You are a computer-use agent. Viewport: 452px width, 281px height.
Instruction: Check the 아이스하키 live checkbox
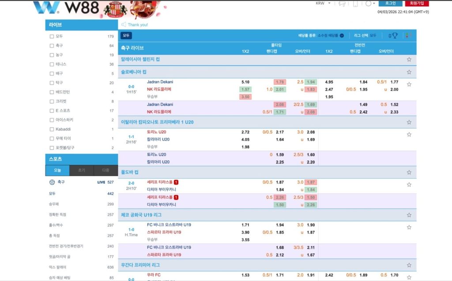[x=52, y=120]
